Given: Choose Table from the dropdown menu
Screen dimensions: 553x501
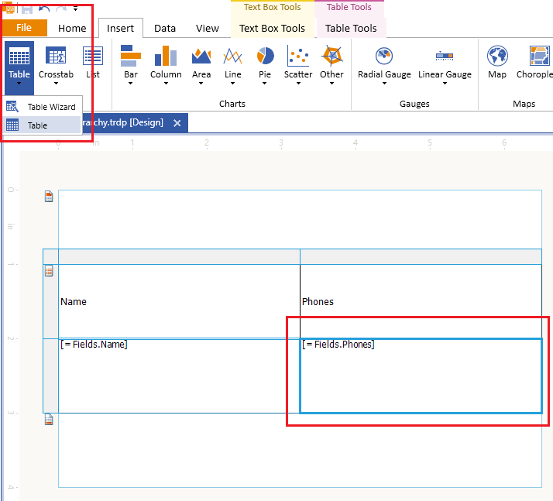Looking at the screenshot, I should pyautogui.click(x=43, y=125).
